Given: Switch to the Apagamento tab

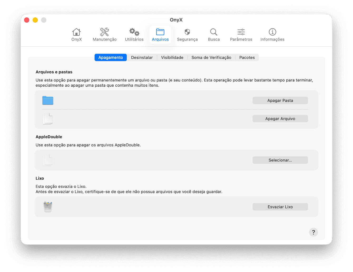Looking at the screenshot, I should coord(111,57).
